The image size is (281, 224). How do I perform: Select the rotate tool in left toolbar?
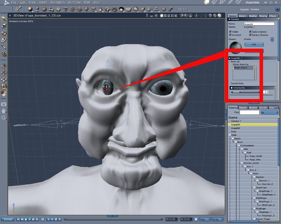pos(4,33)
